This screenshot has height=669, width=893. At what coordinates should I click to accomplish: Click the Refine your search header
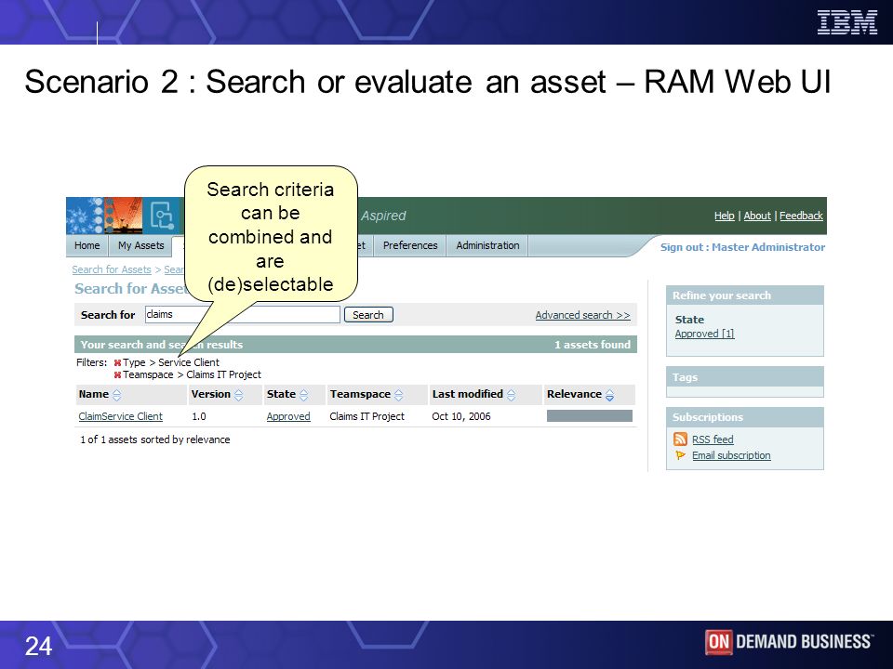click(745, 295)
